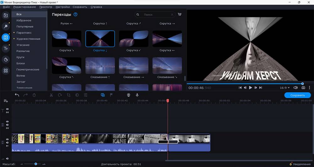
Task: Open the Настройки menu
Action: 63,7
